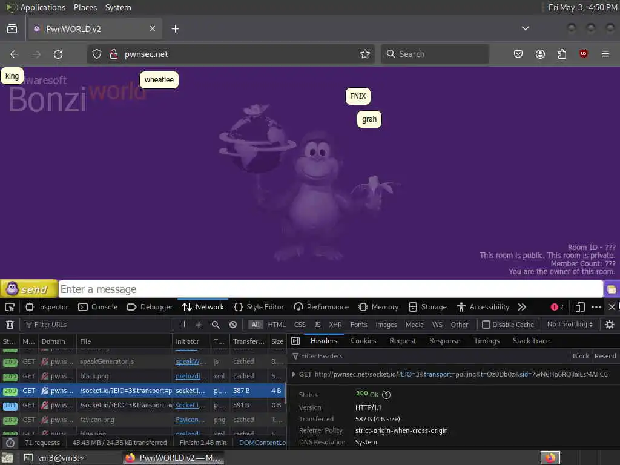This screenshot has height=465, width=620.
Task: Toggle the network details side panel
Action: pyautogui.click(x=295, y=341)
